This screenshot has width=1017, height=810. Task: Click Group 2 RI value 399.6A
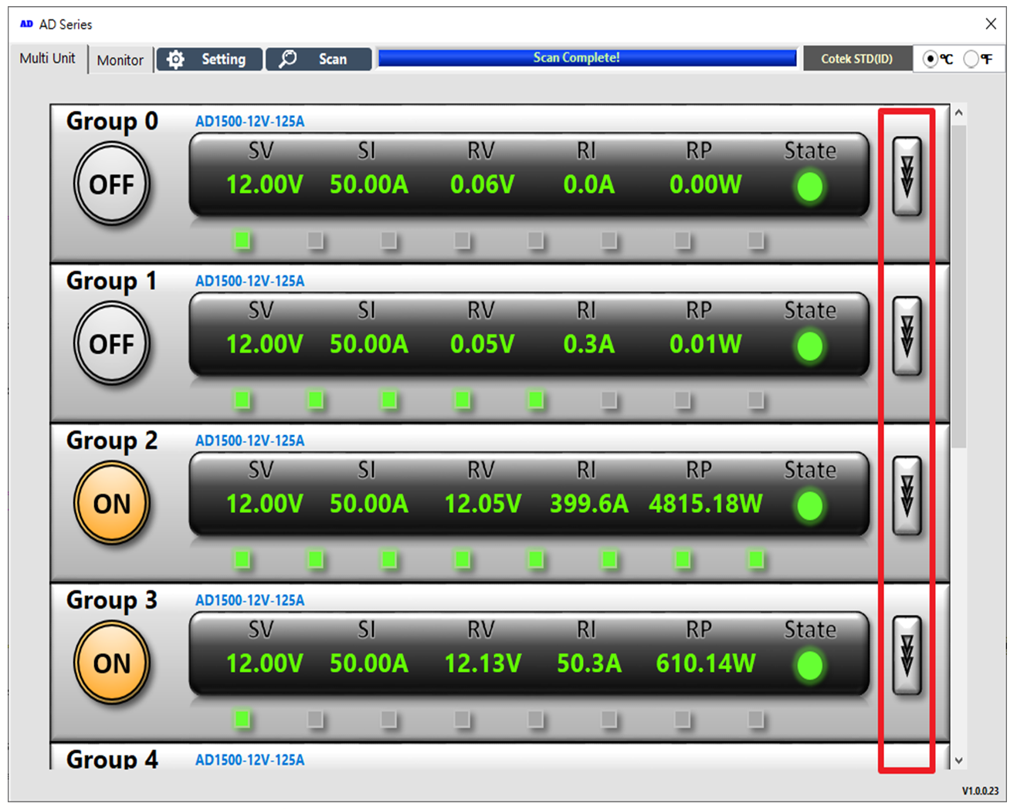pyautogui.click(x=588, y=504)
